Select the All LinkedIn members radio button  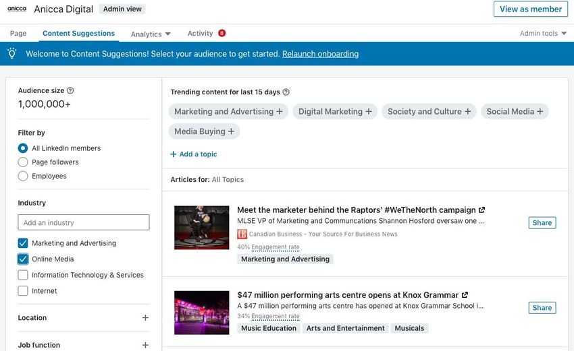(23, 148)
